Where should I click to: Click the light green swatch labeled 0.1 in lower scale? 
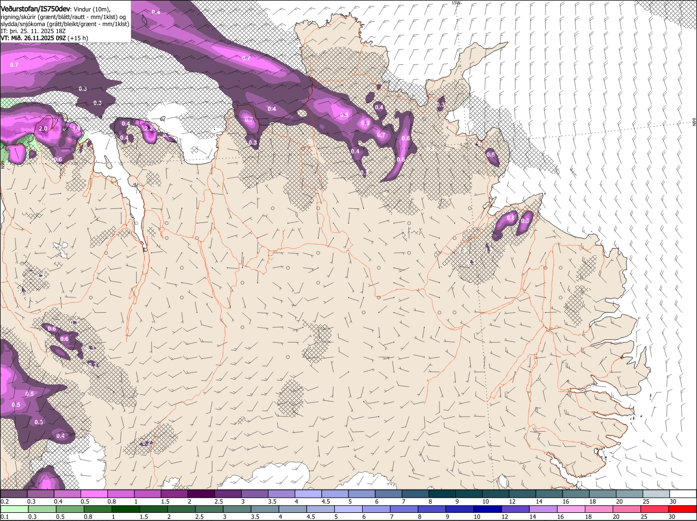tap(14, 509)
